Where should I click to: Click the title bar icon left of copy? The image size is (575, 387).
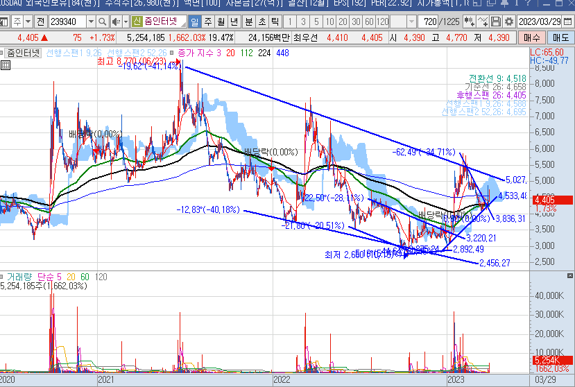477,3
